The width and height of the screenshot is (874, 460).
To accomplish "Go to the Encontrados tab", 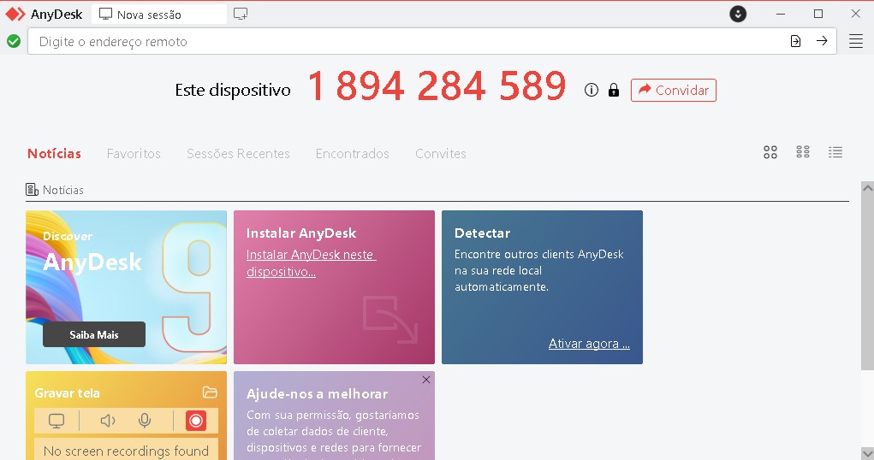I will click(x=353, y=154).
